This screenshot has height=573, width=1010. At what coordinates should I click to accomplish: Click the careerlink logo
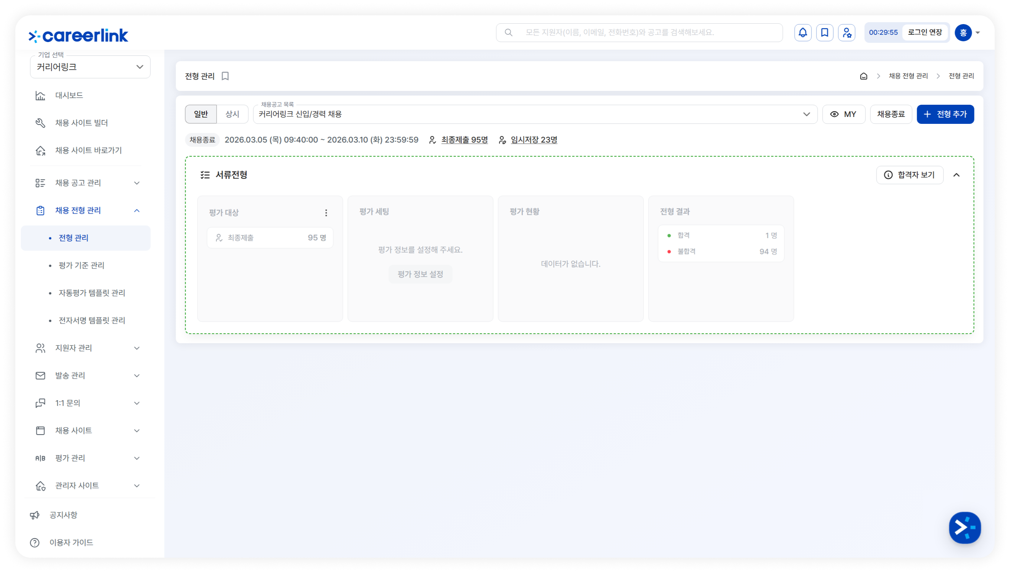click(78, 36)
